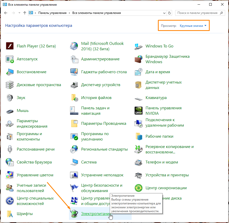Click Панель управления breadcrumb in address bar
This screenshot has width=229, height=223.
[x=52, y=13]
